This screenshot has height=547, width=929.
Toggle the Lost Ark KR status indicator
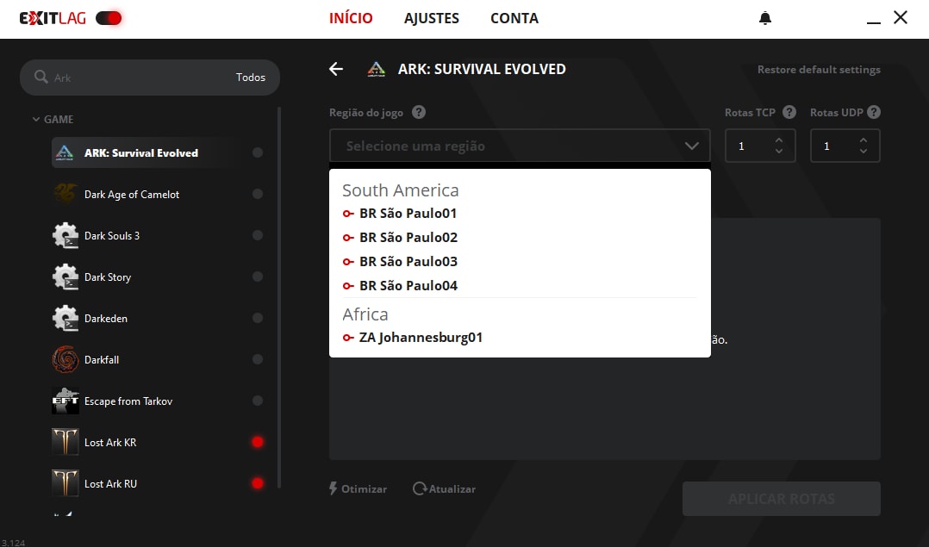pyautogui.click(x=257, y=443)
